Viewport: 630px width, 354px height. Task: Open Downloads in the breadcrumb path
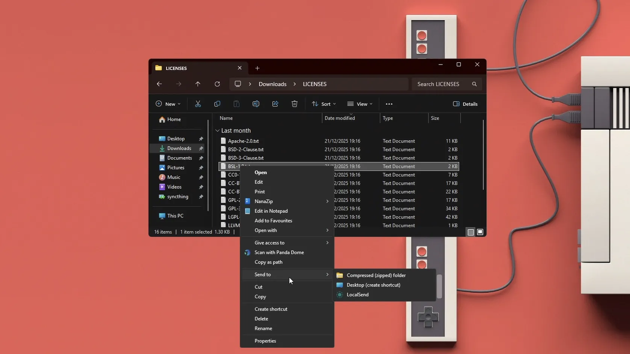tap(272, 84)
